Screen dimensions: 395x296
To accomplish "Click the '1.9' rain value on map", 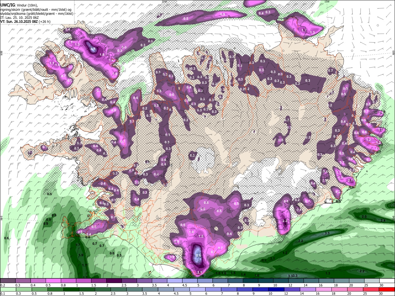I will point(81,255).
